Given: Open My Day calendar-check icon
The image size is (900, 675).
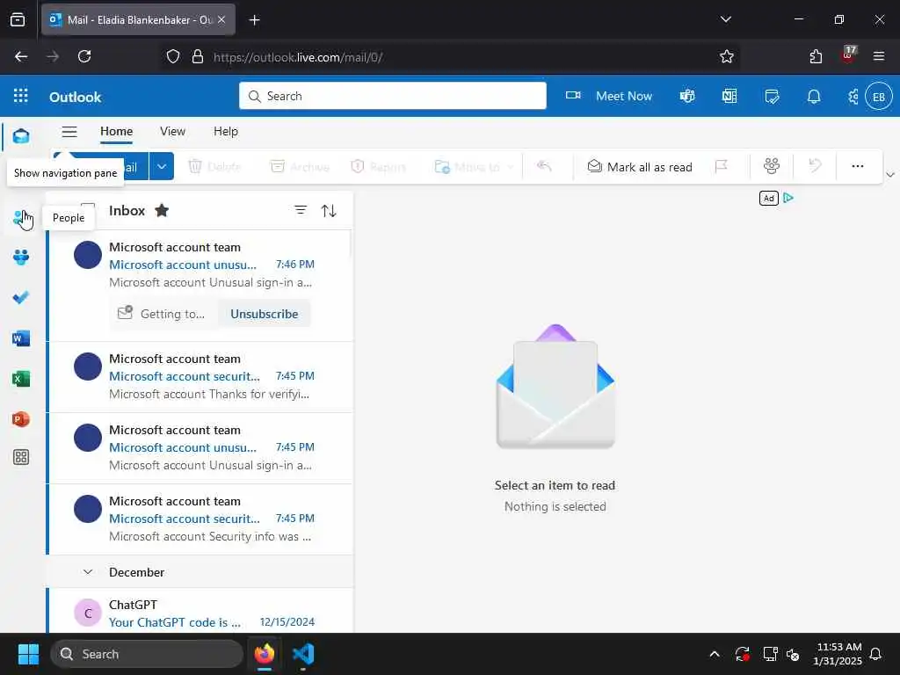Looking at the screenshot, I should (x=772, y=96).
